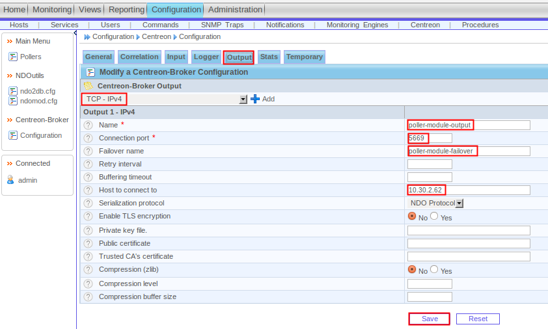The height and width of the screenshot is (329, 548).
Task: Click the sidebar Configuration document icon
Action: click(13, 135)
